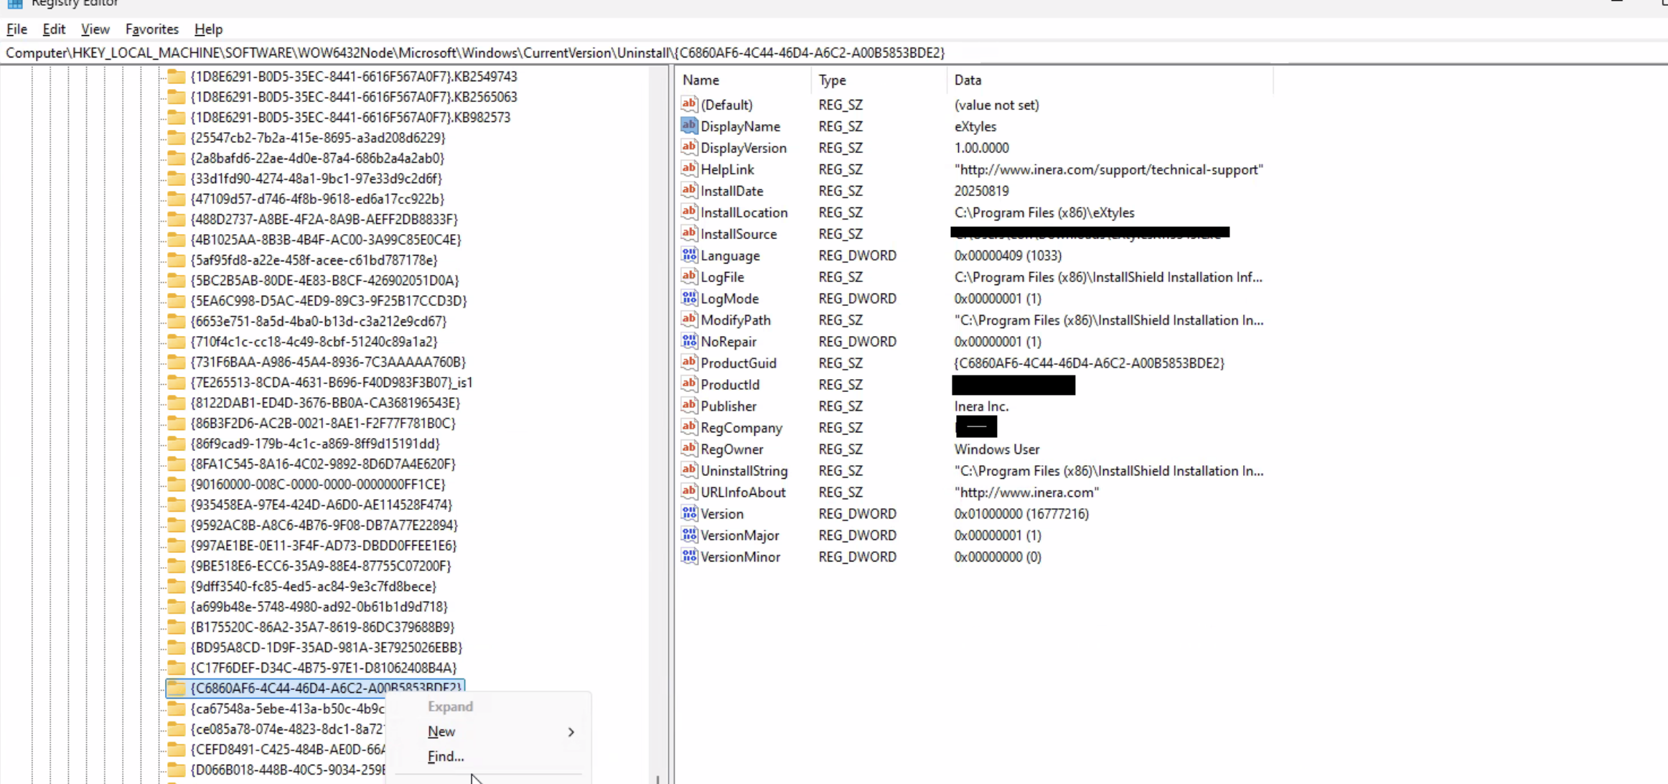The width and height of the screenshot is (1668, 784).
Task: Open the View menu
Action: pos(95,29)
